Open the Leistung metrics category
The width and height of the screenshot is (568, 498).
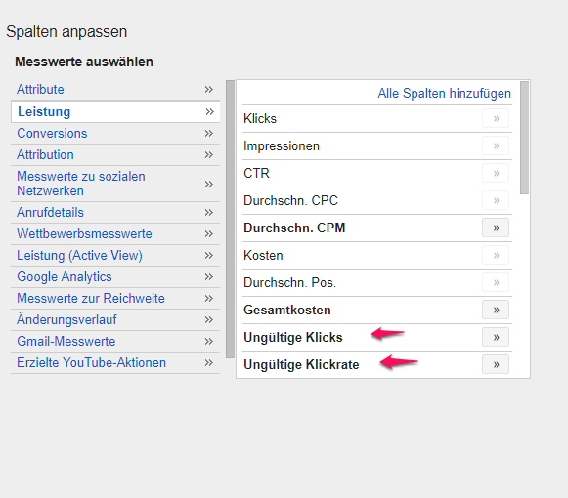coord(115,112)
